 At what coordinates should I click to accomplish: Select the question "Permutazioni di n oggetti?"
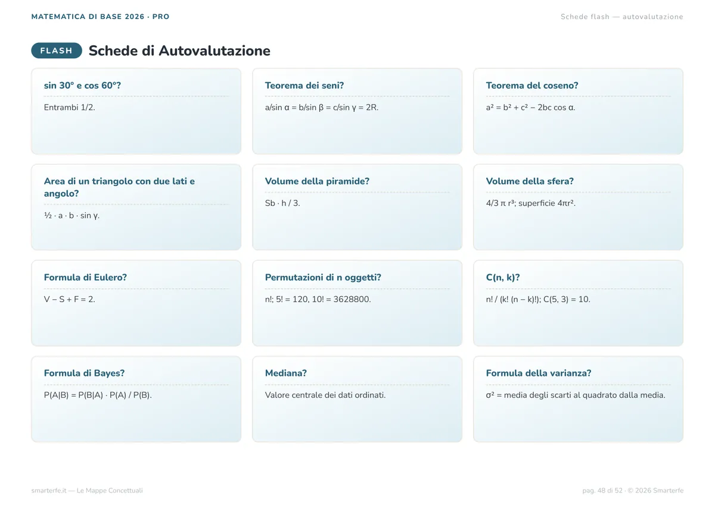tap(323, 277)
